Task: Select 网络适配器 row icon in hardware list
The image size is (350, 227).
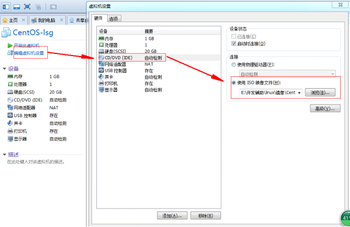Action: click(101, 64)
